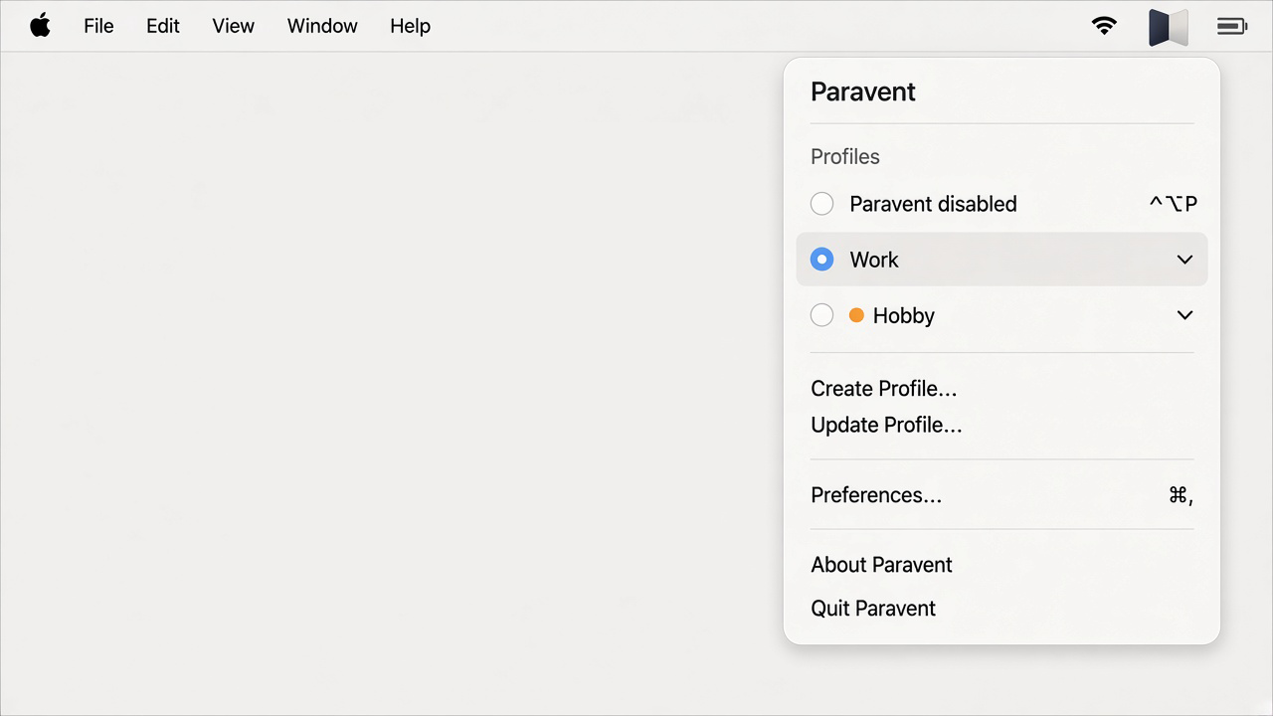Open the View menu
Image resolution: width=1273 pixels, height=716 pixels.
coord(233,26)
